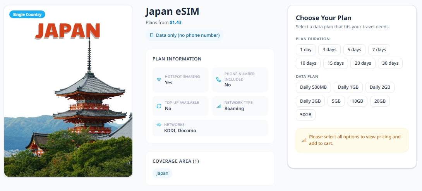Click the hotspot sharing wifi icon
422x191 pixels.
[x=159, y=80]
